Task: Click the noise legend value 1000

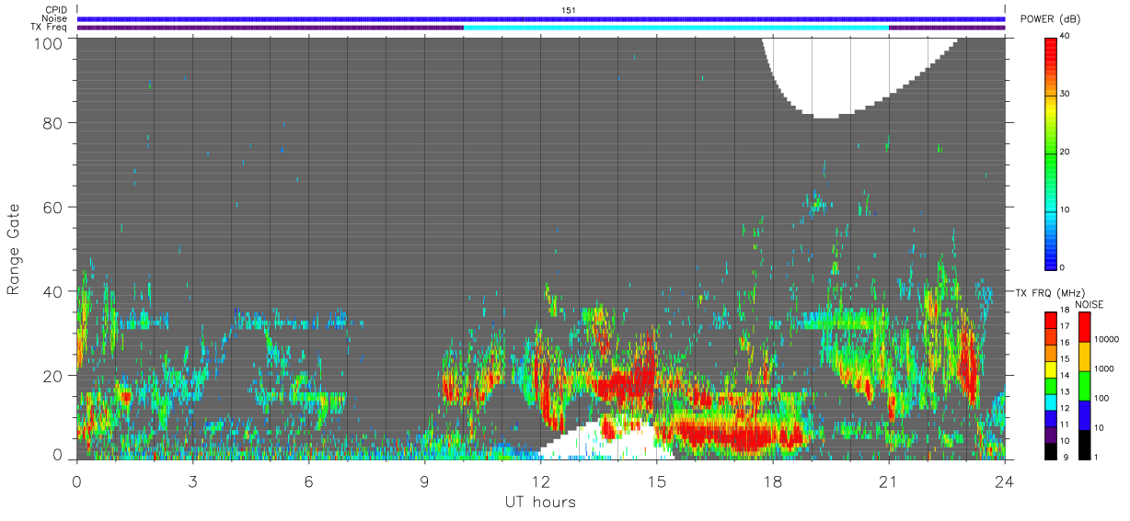Action: [1104, 368]
